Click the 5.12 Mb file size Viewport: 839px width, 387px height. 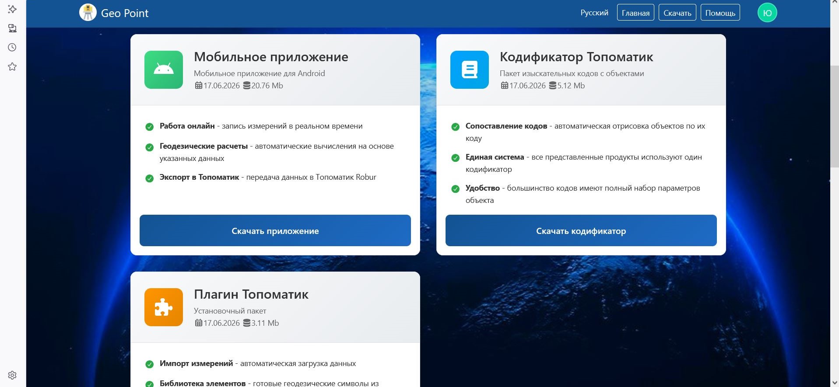coord(571,86)
